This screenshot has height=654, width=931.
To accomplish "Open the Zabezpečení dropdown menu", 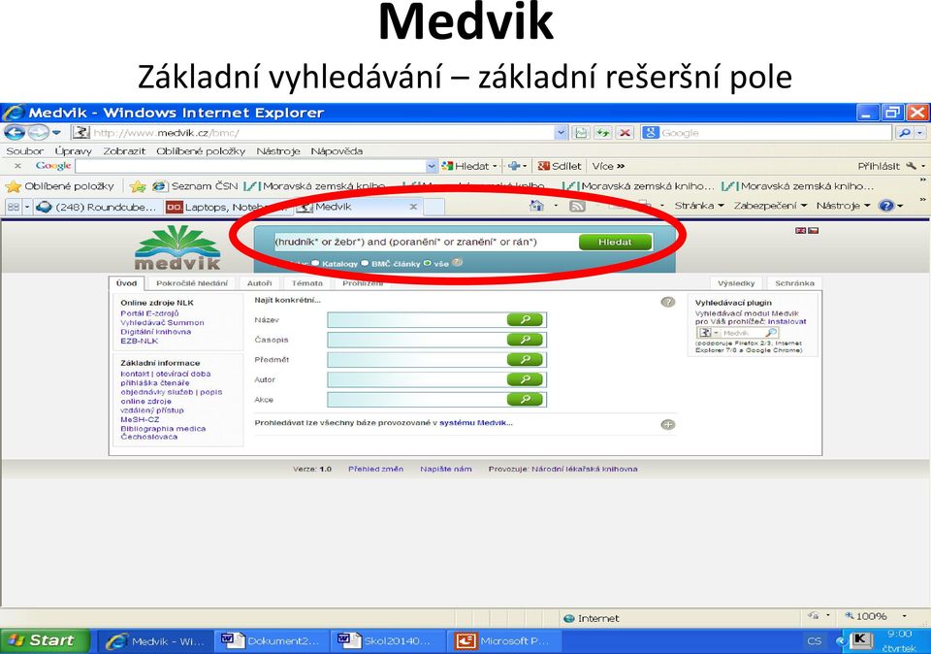I will pos(770,206).
